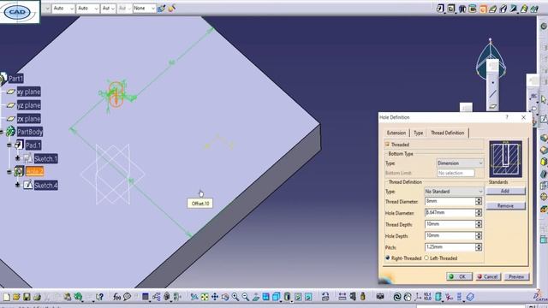Click the Swap visible space icon
The width and height of the screenshot is (548, 308).
(x=308, y=297)
